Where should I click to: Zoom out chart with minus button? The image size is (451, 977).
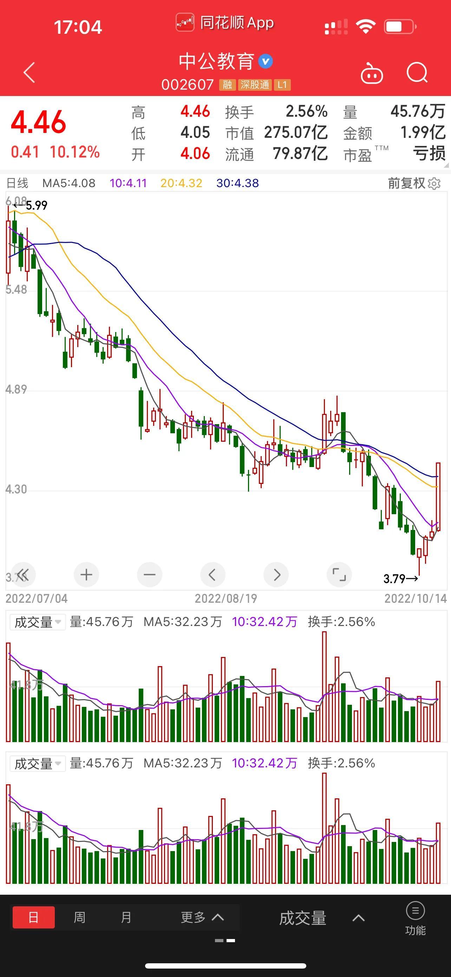(x=150, y=575)
